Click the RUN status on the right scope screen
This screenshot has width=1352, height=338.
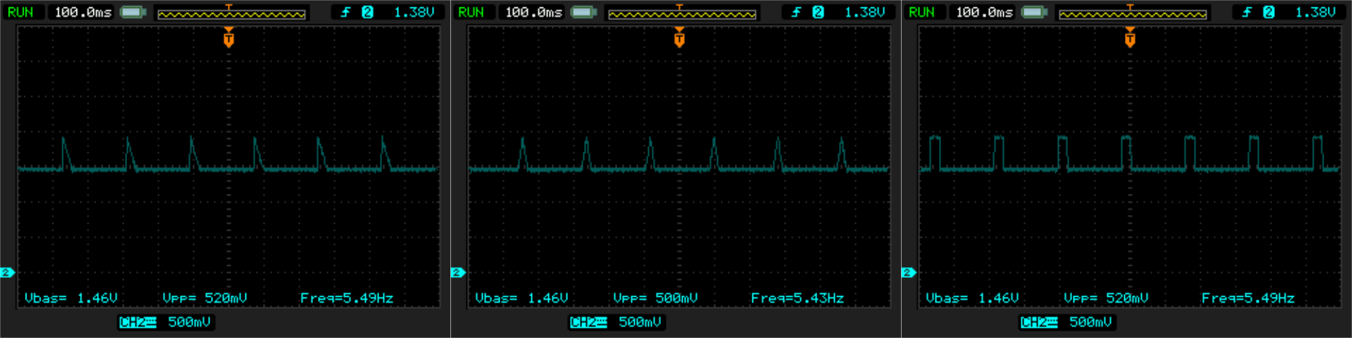[x=922, y=12]
